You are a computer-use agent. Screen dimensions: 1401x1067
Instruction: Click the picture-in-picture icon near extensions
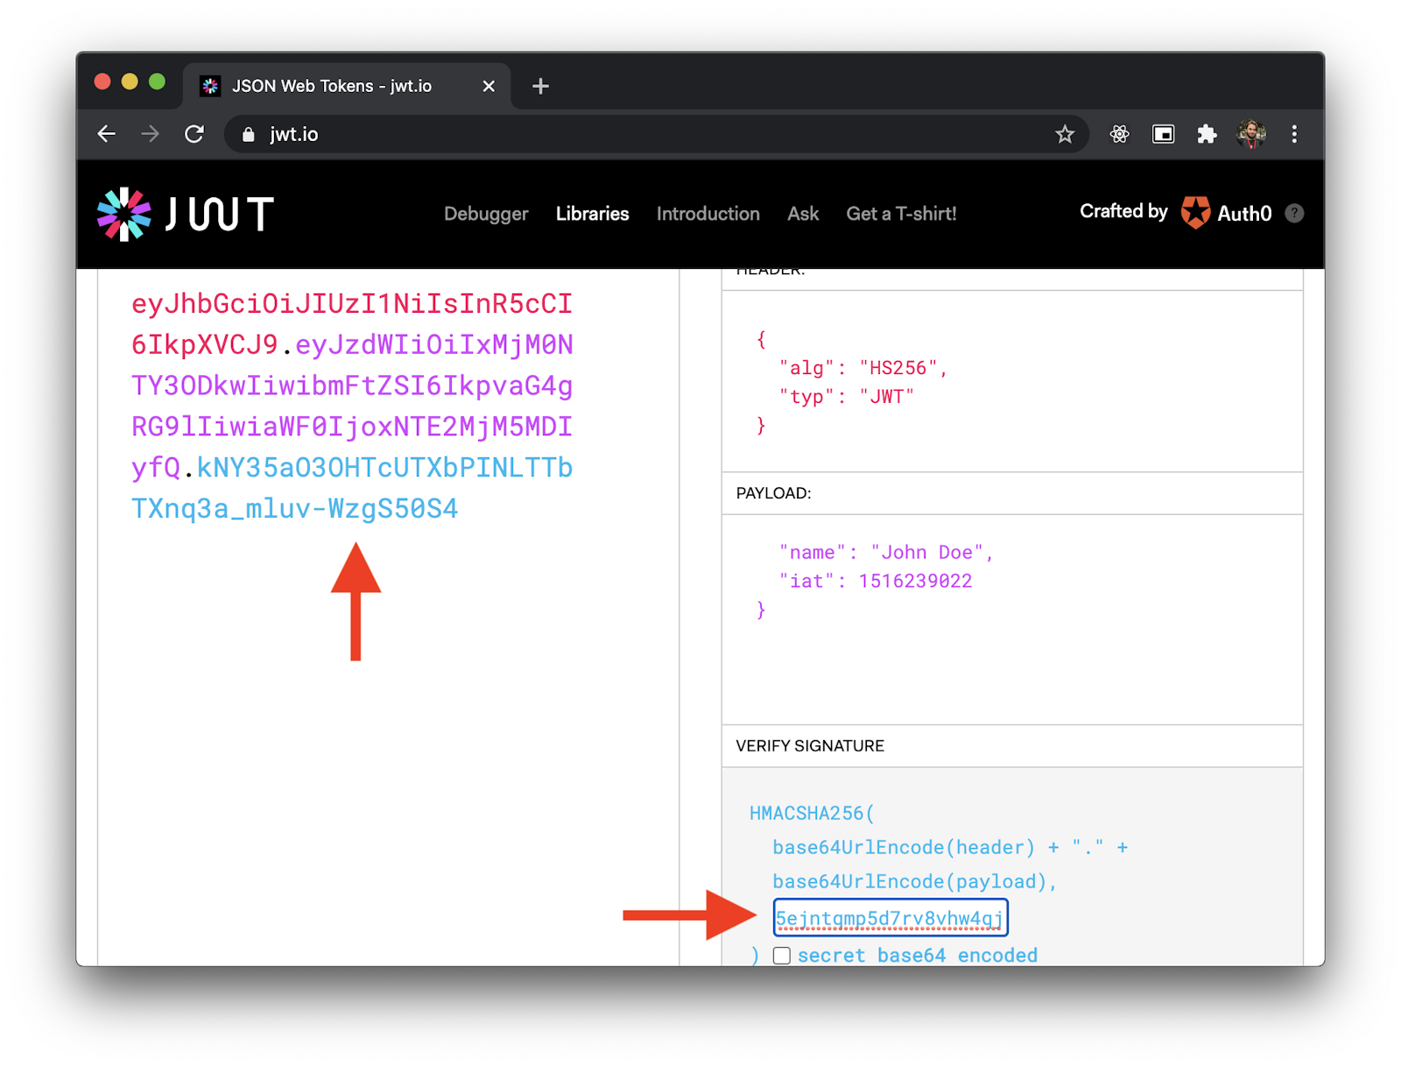tap(1163, 134)
